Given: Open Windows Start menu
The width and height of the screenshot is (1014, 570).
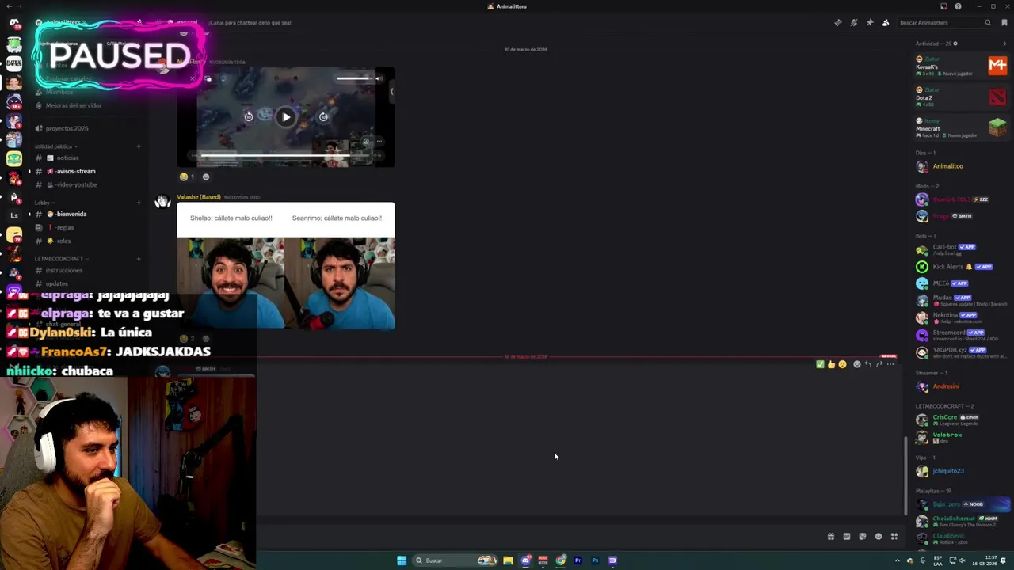Looking at the screenshot, I should tap(402, 560).
